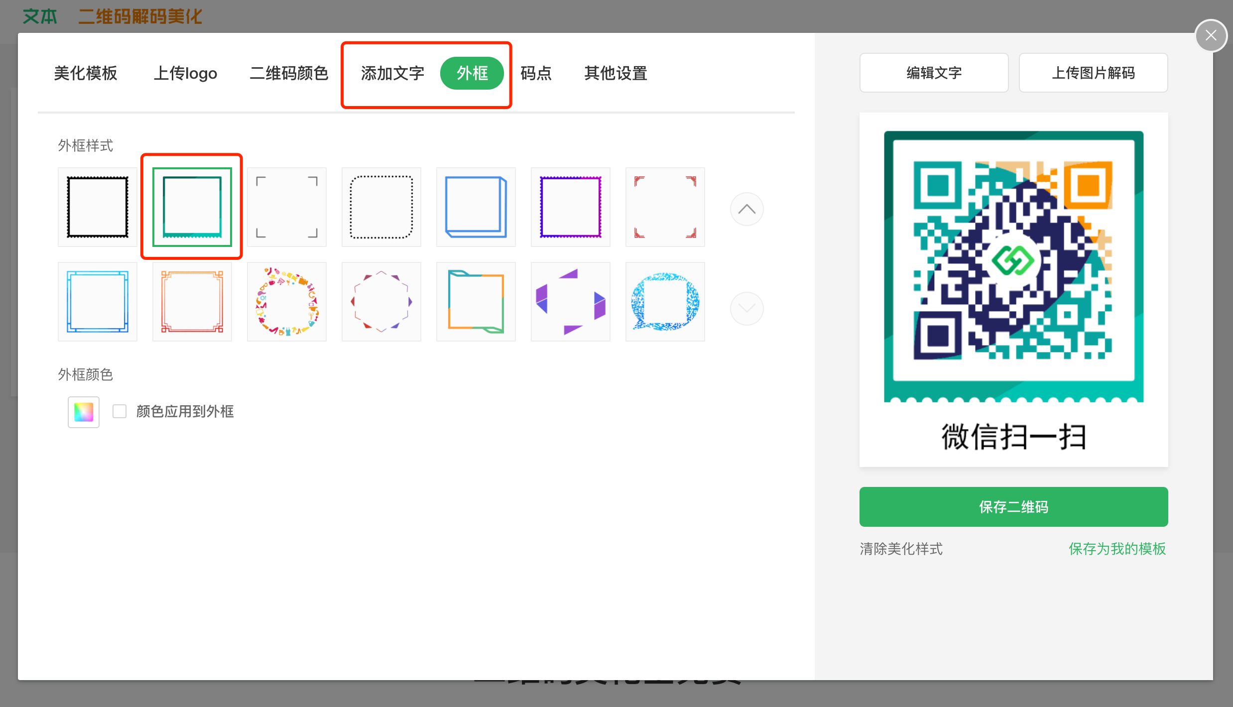Switch to the 美化模板 tab

pos(86,73)
